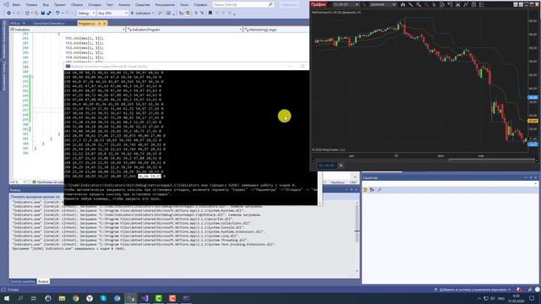Open the symbol selector dropdown in chart window
The width and height of the screenshot is (541, 304).
tap(346, 4)
